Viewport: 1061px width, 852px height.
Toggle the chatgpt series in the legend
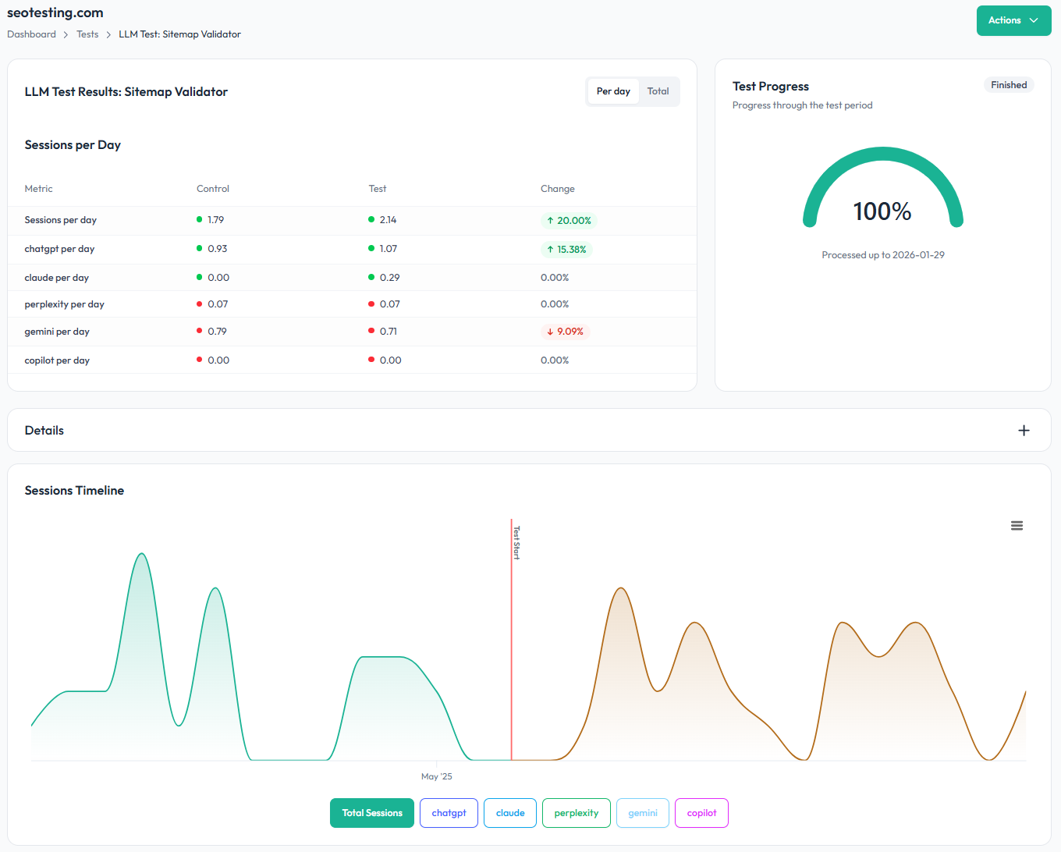[x=449, y=812]
